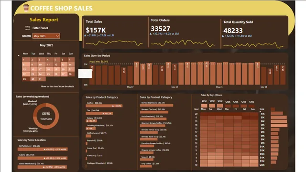
Task: Click the Sun column header in heatmap
Action: point(253,109)
